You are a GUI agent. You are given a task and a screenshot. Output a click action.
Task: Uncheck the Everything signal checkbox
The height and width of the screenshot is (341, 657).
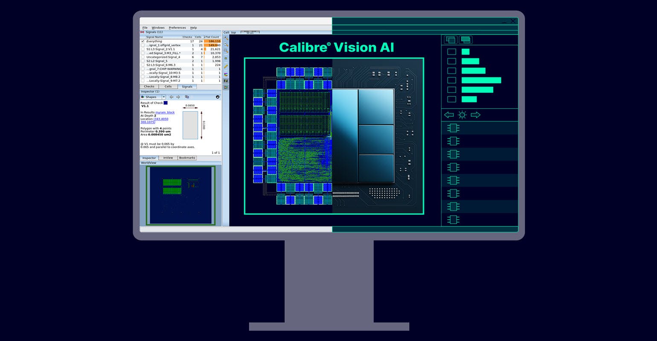(143, 41)
